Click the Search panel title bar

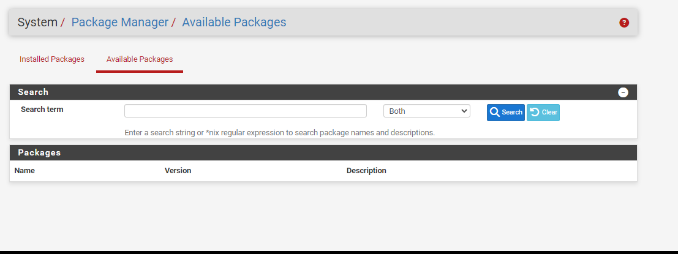(306, 92)
